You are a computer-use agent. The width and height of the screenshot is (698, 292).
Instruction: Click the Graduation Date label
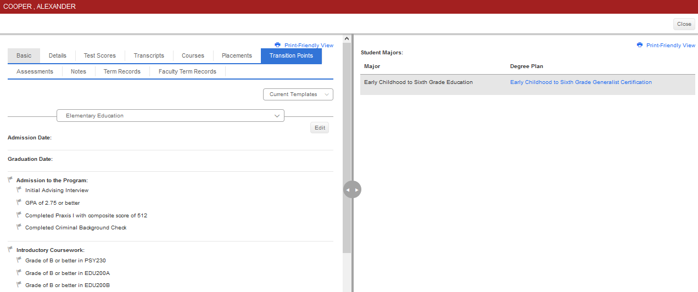coord(30,159)
